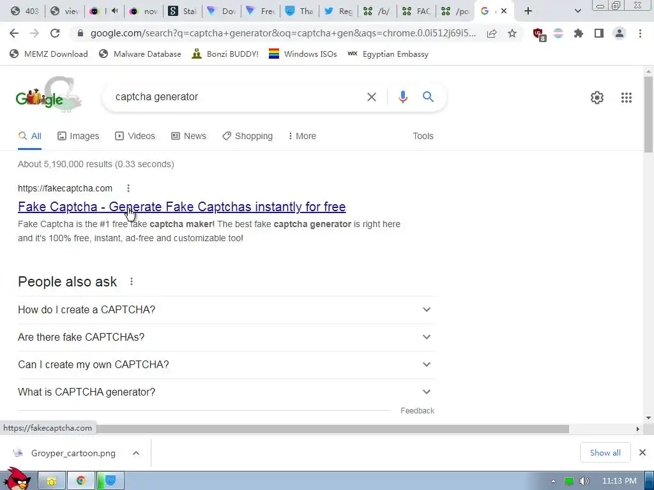This screenshot has height=490, width=654.
Task: Open the striped flag extension icon
Action: click(x=558, y=33)
